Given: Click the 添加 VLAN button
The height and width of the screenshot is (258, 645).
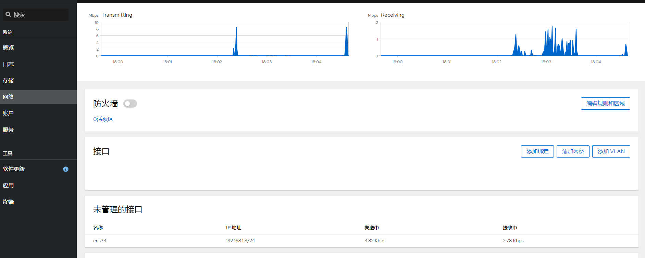Looking at the screenshot, I should (611, 151).
